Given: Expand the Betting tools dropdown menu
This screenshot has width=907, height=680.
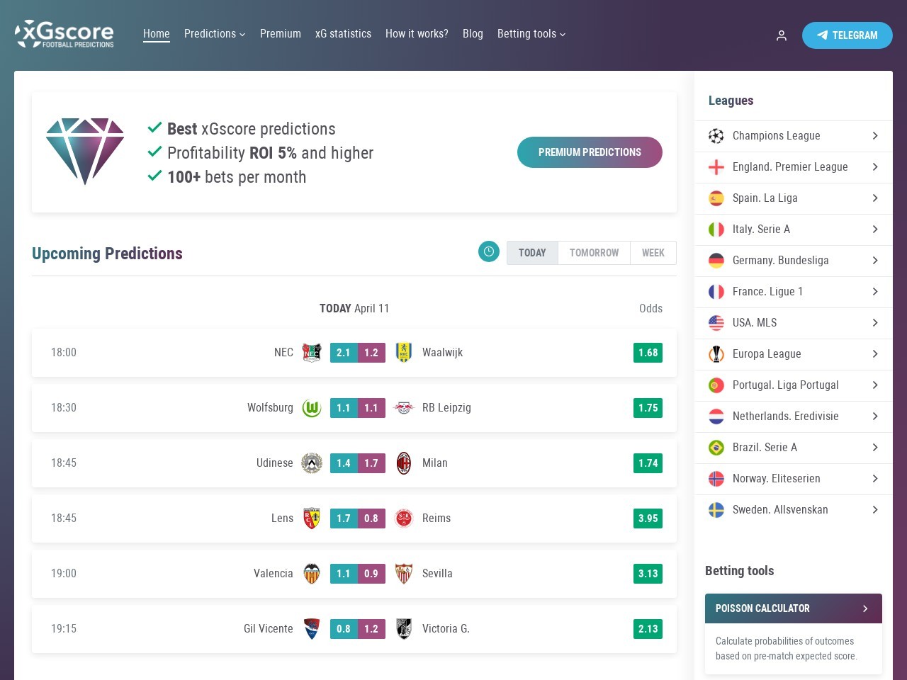Looking at the screenshot, I should 531,33.
